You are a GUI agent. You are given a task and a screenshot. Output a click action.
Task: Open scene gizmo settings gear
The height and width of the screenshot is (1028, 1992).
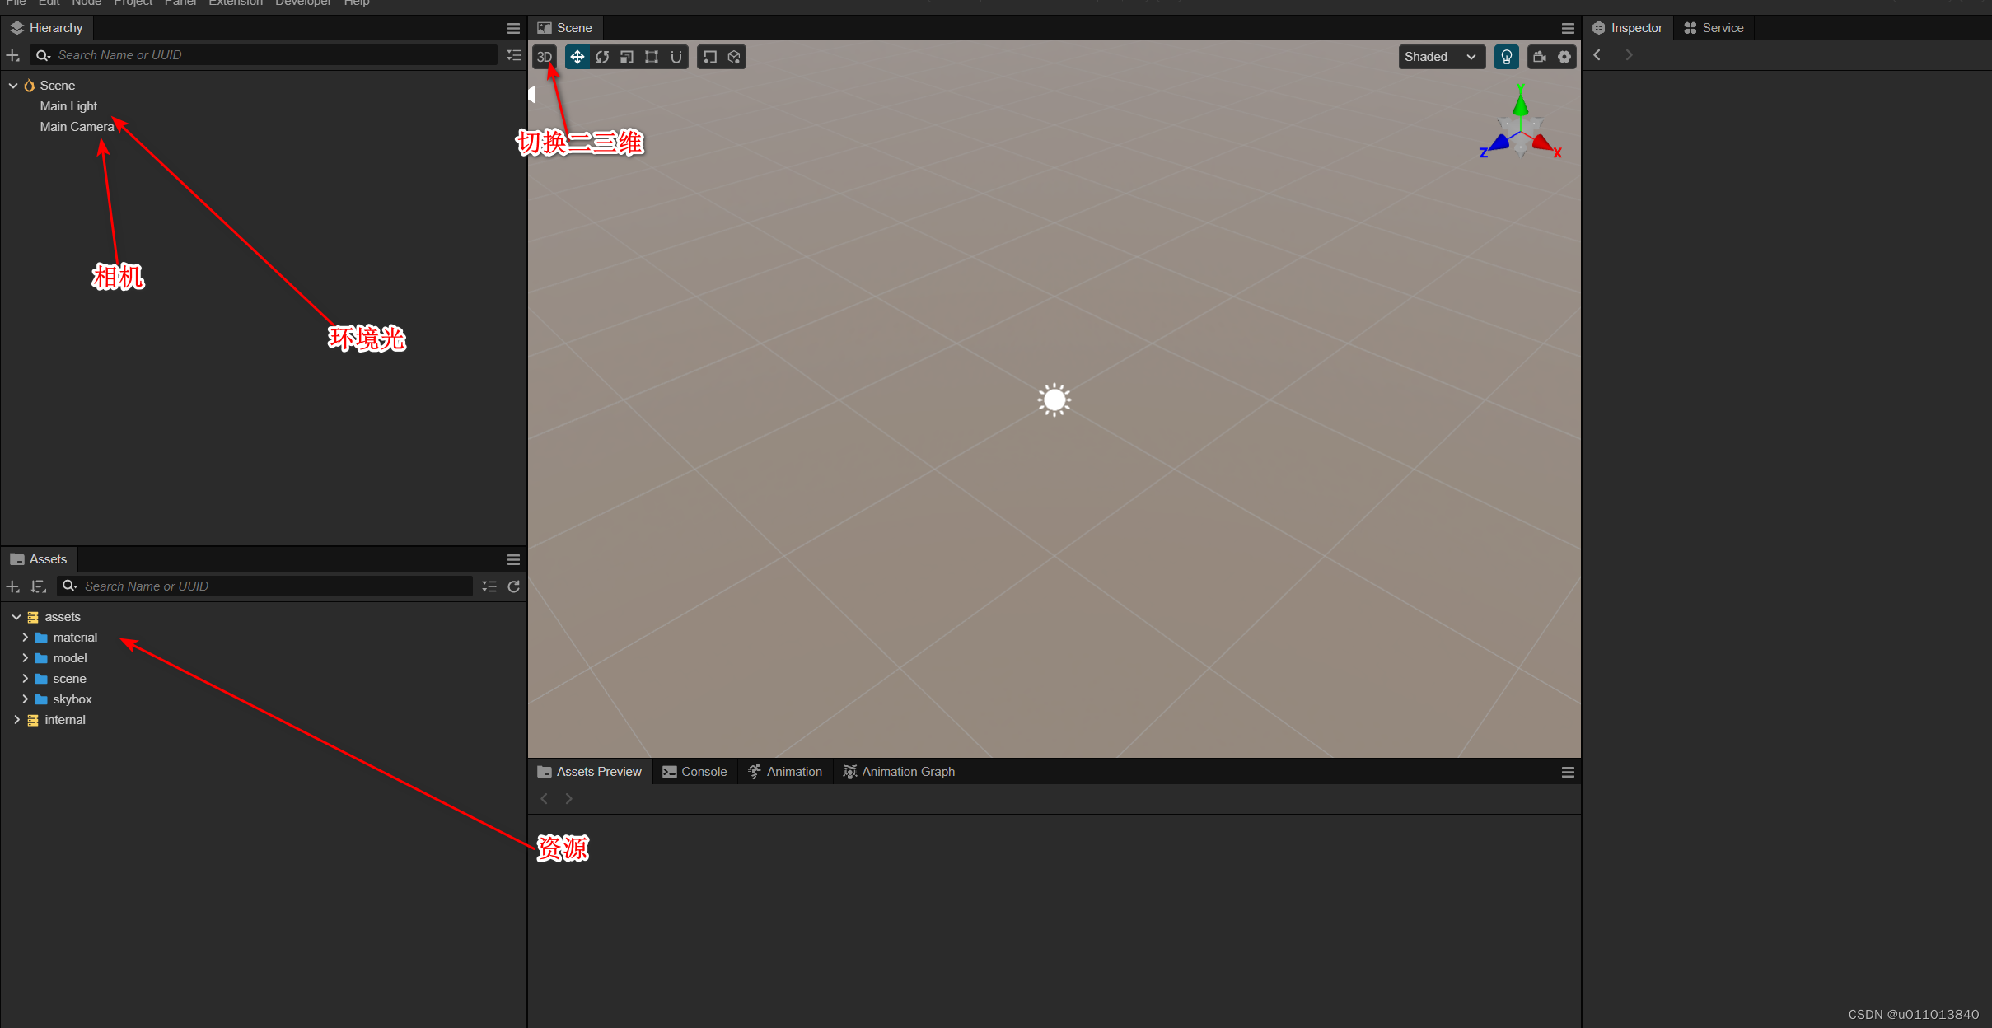coord(1564,57)
